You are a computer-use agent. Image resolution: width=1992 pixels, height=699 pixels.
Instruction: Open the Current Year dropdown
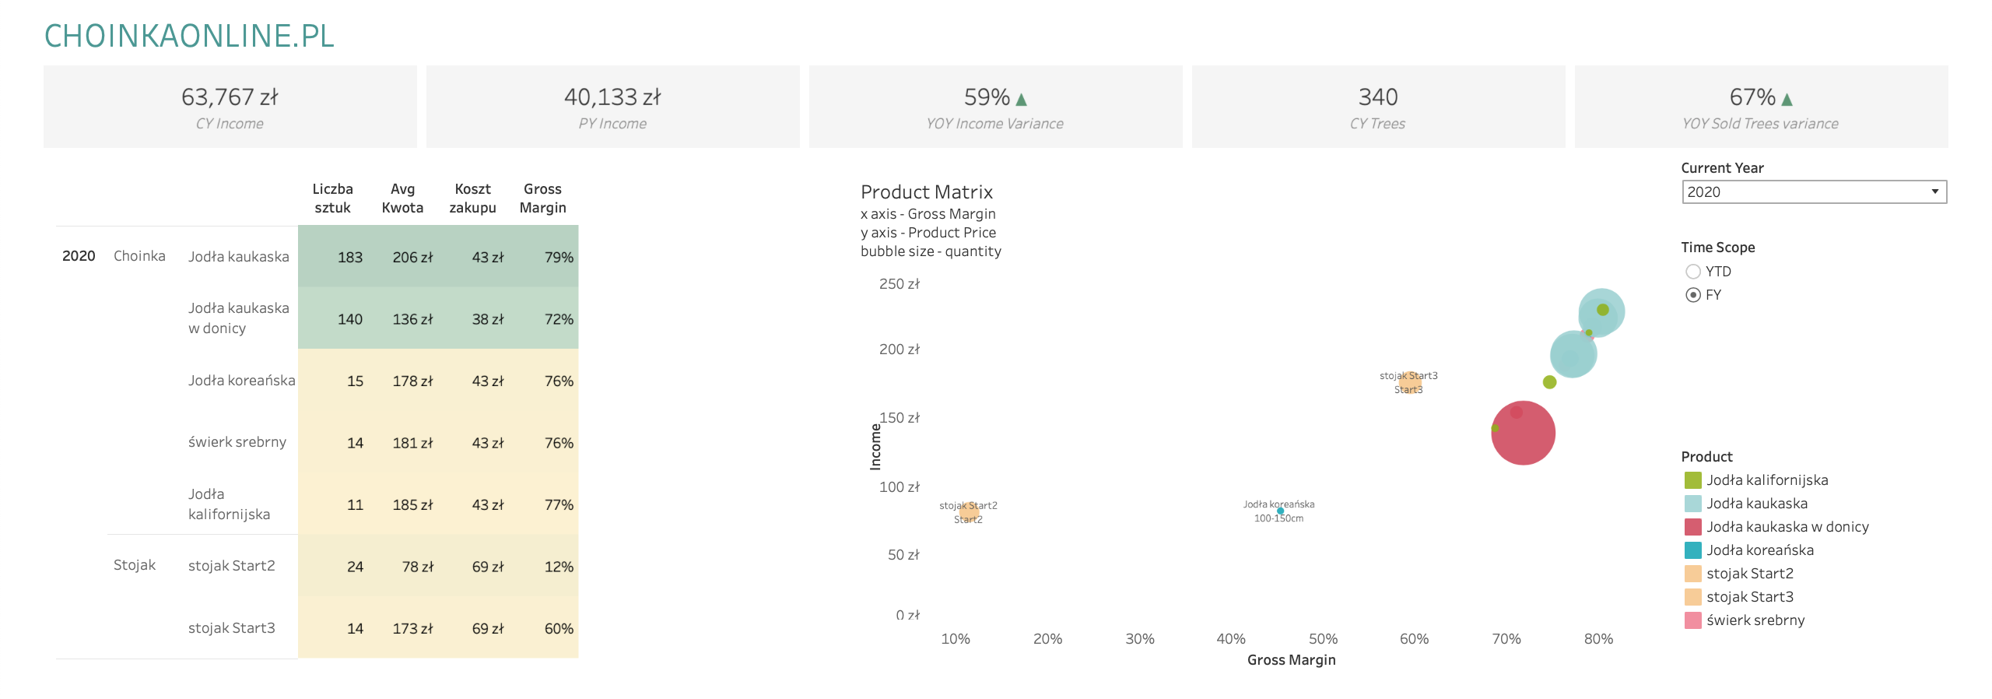click(x=1813, y=192)
